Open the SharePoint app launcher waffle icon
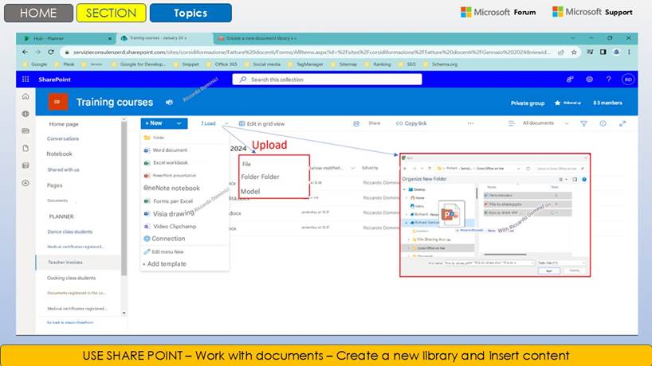Screen dimensions: 652x366 pyautogui.click(x=26, y=80)
